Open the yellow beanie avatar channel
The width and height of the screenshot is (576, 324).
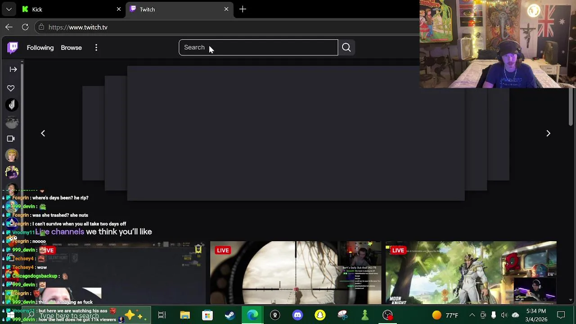point(12,155)
